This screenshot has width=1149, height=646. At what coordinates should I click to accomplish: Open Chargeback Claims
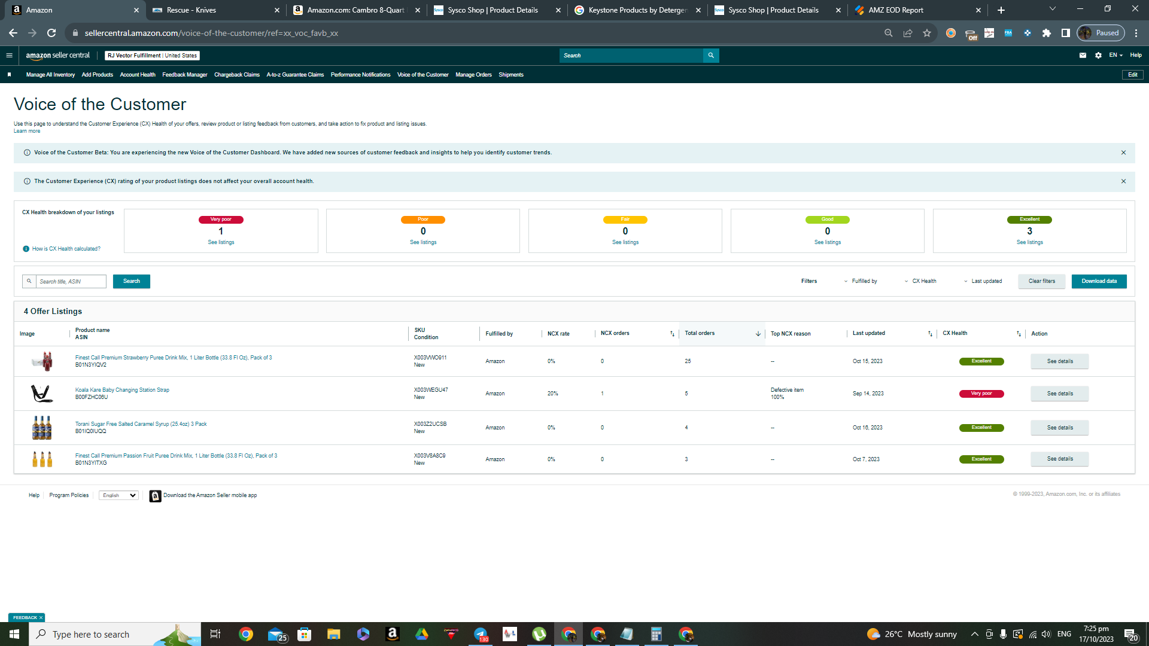point(237,75)
